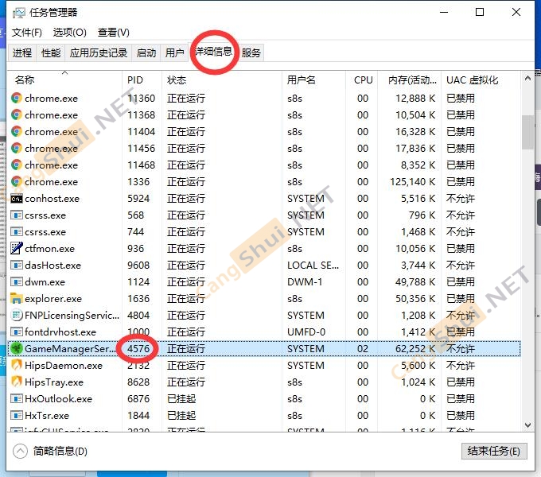Switch to the 启动 tab
Image resolution: width=541 pixels, height=477 pixels.
[x=146, y=52]
